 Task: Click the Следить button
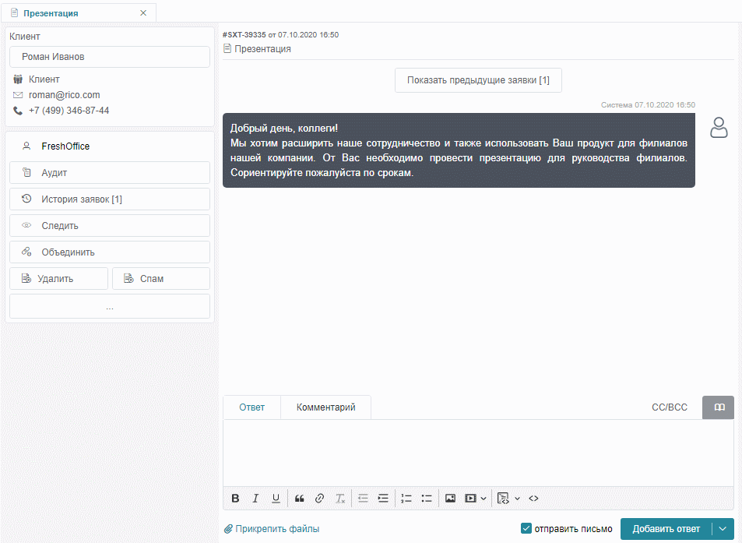click(110, 226)
